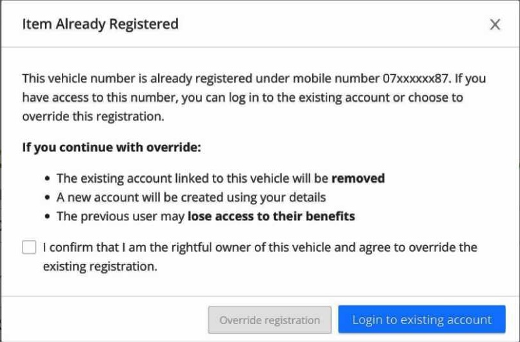Click the 'If you continue with override:' heading
This screenshot has width=520, height=342.
pyautogui.click(x=112, y=147)
